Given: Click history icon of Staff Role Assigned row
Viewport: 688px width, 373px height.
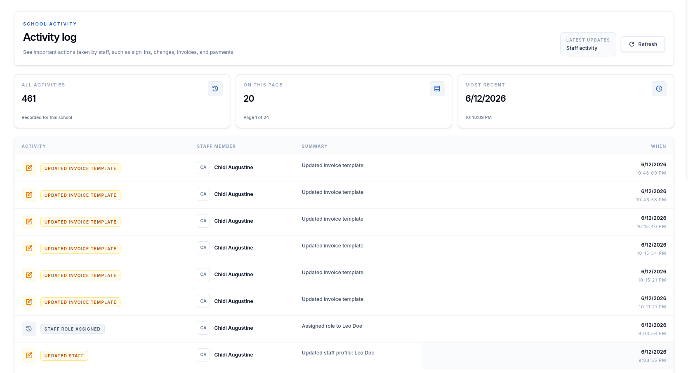Looking at the screenshot, I should tap(29, 329).
